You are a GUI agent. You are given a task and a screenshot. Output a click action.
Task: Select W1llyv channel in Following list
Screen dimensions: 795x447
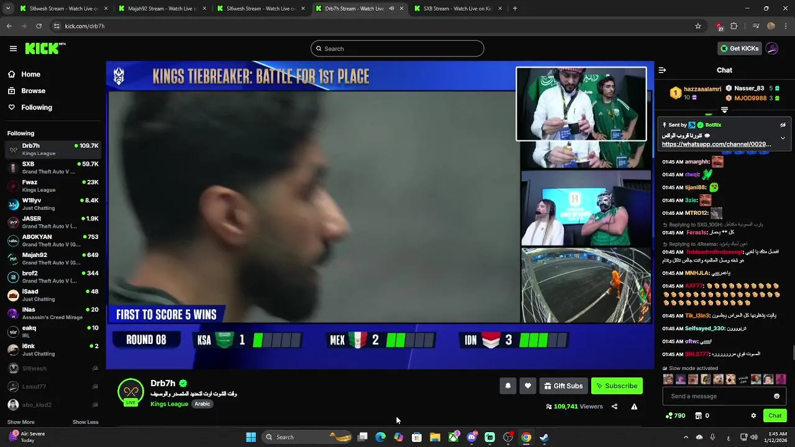click(53, 204)
